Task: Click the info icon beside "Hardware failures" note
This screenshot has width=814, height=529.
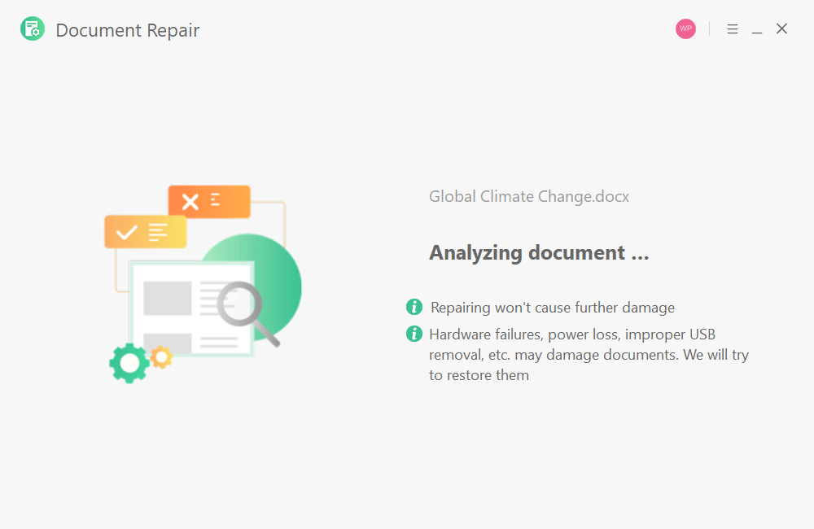Action: pos(414,334)
